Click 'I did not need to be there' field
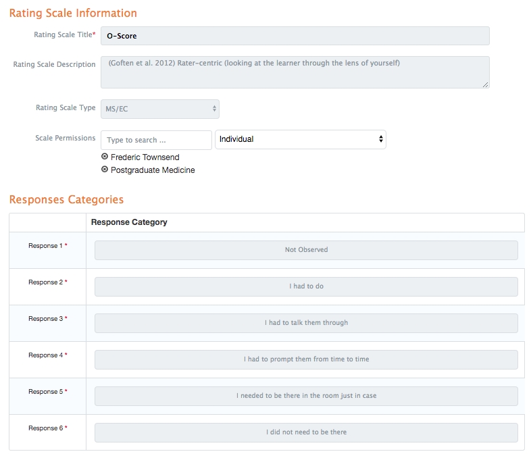The image size is (531, 456). click(306, 432)
